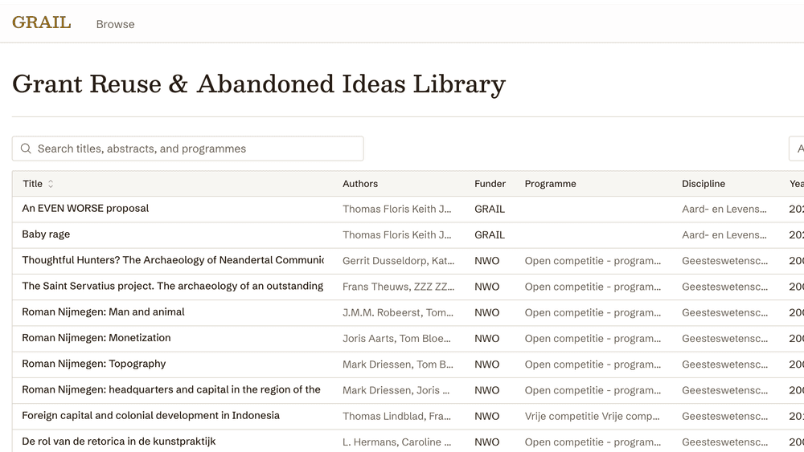Click the Discipline column header
Screen dimensions: 804x452
click(703, 184)
